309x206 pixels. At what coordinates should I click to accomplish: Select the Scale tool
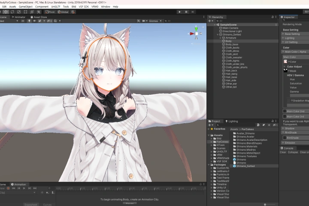19,12
